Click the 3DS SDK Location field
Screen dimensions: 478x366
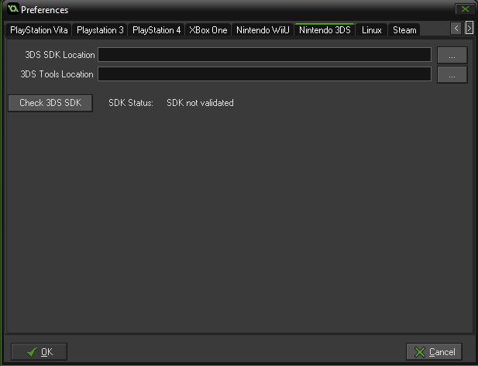[264, 54]
